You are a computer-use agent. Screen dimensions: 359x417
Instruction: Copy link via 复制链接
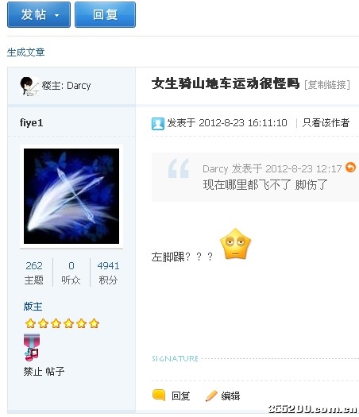(327, 85)
